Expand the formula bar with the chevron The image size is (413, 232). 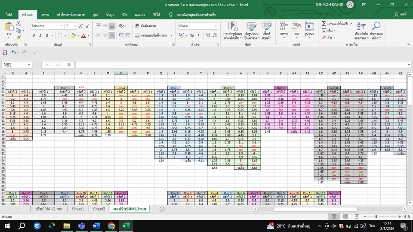409,65
